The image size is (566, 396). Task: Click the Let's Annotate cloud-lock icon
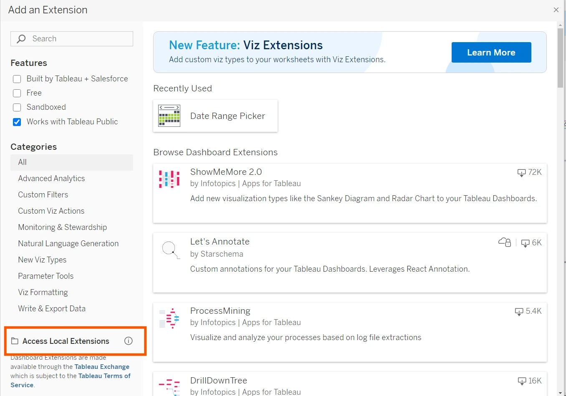(x=505, y=242)
